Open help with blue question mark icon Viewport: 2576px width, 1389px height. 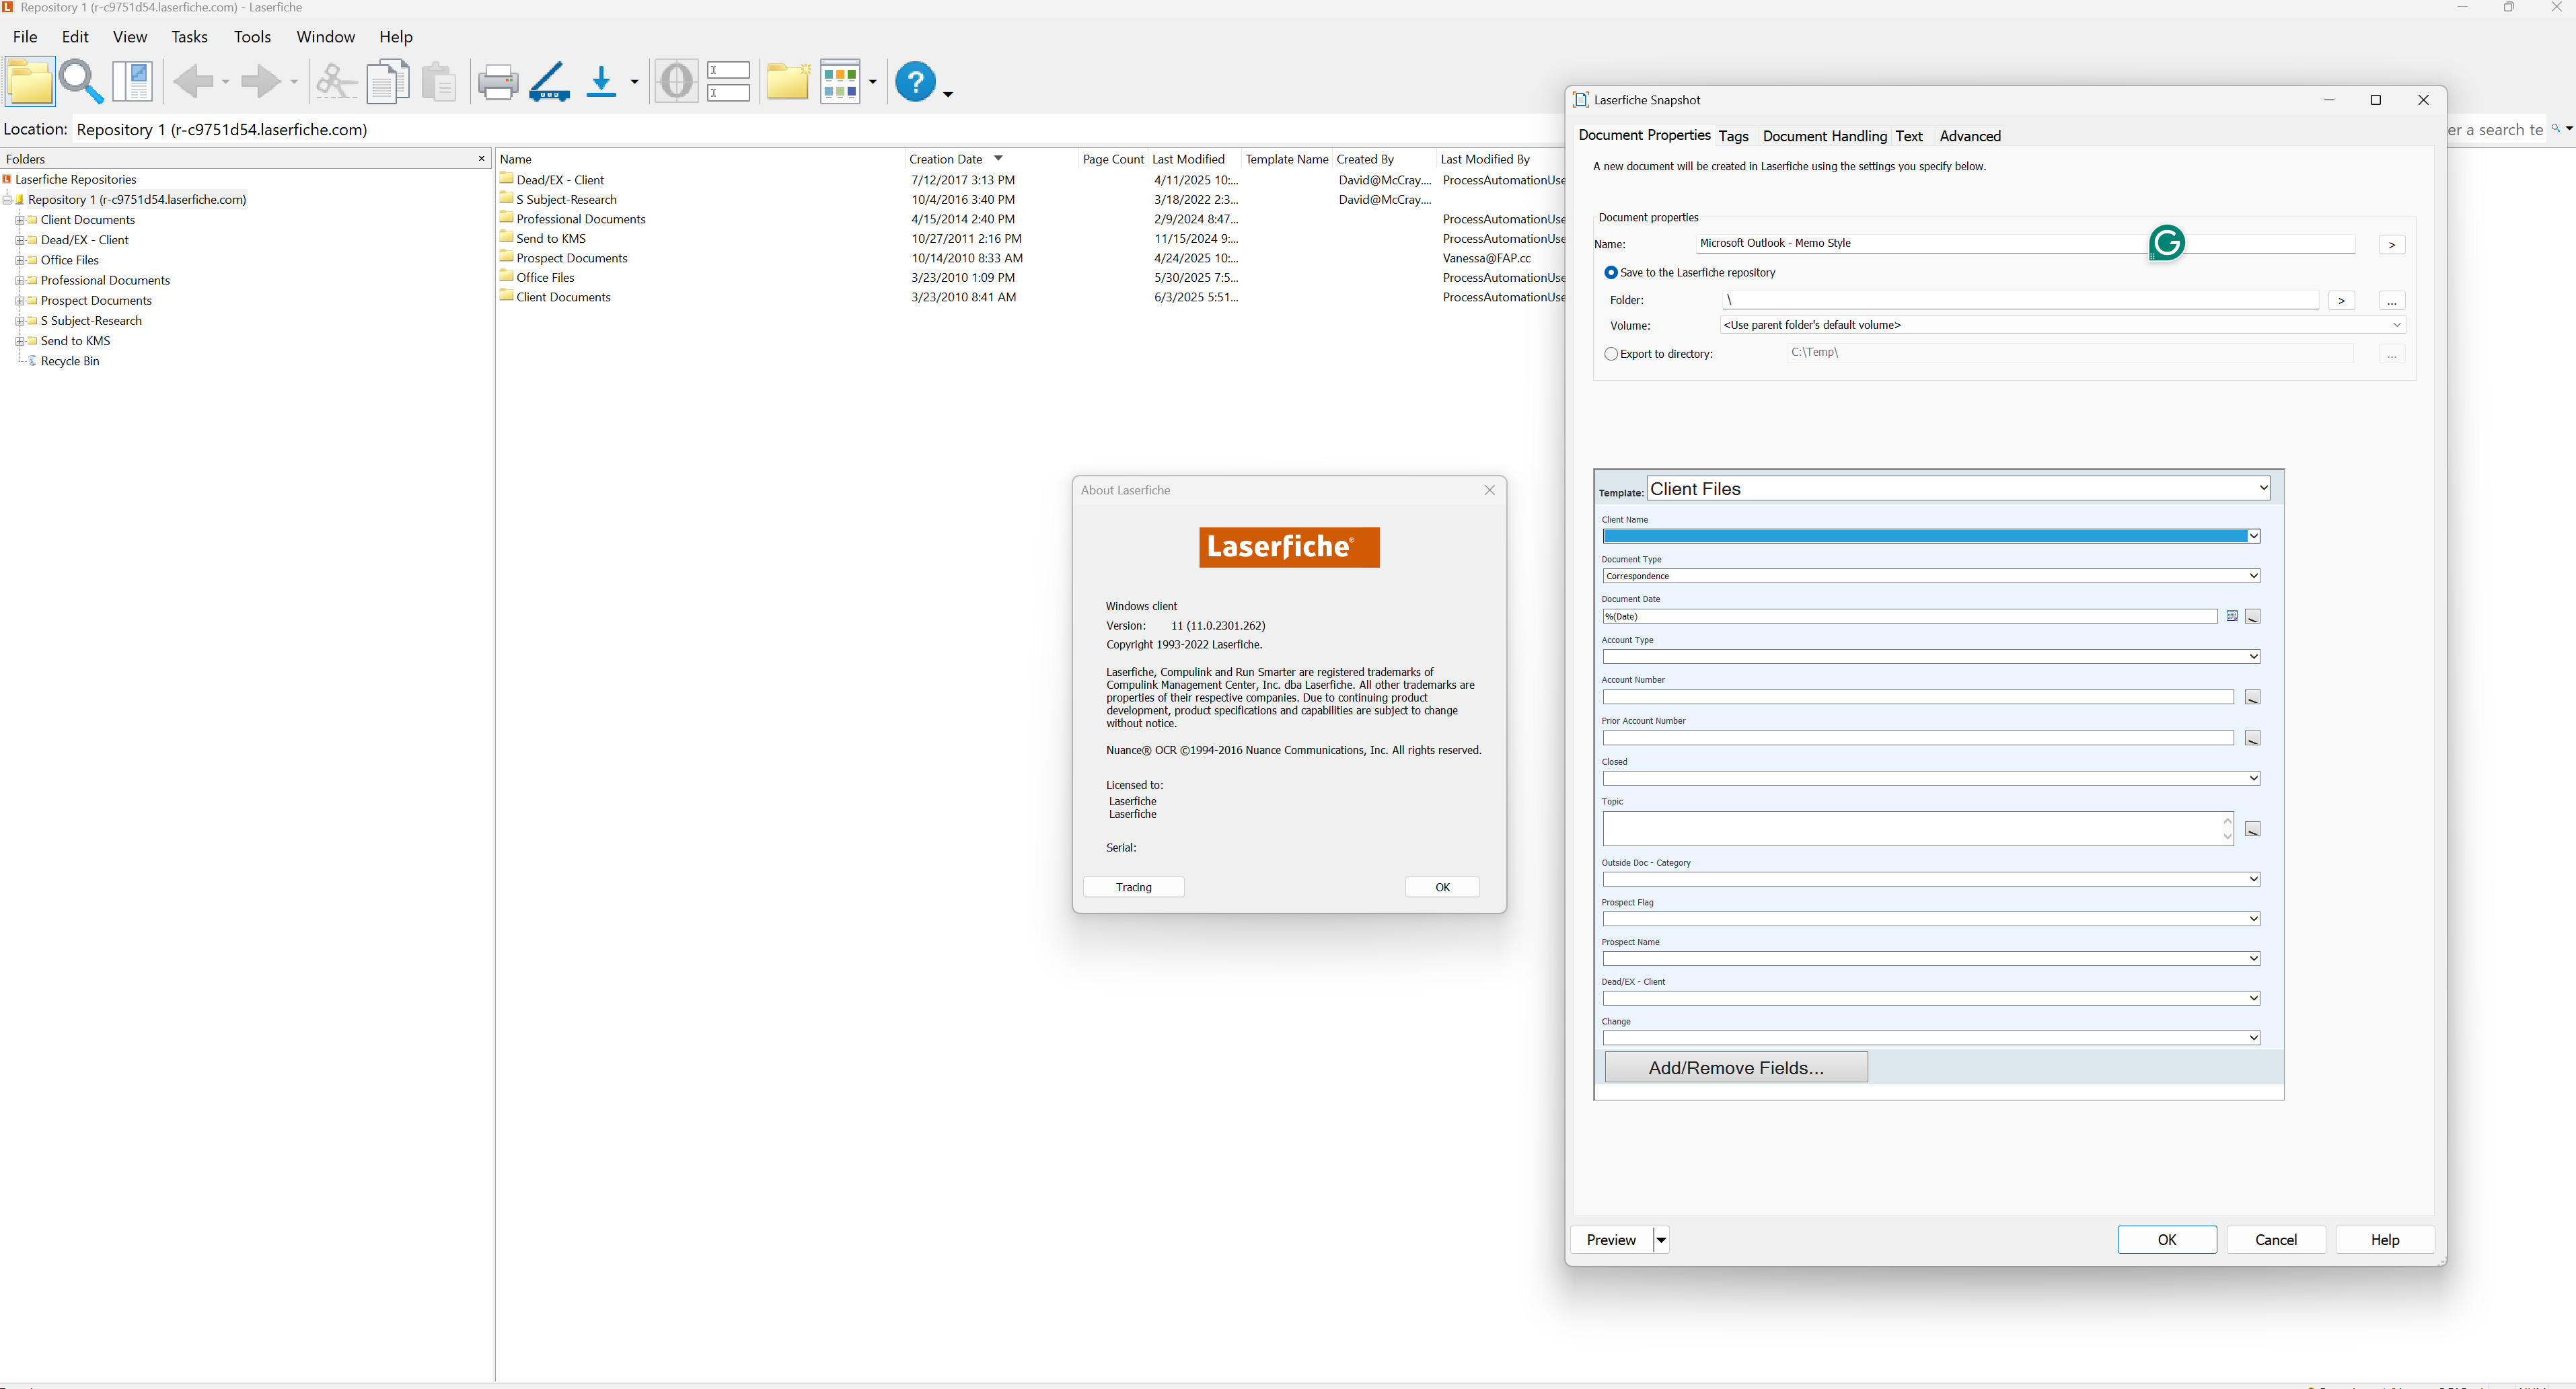point(915,81)
